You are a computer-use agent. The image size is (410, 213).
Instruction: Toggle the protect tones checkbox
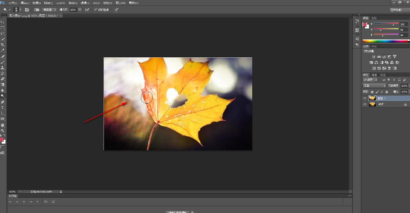click(x=95, y=9)
